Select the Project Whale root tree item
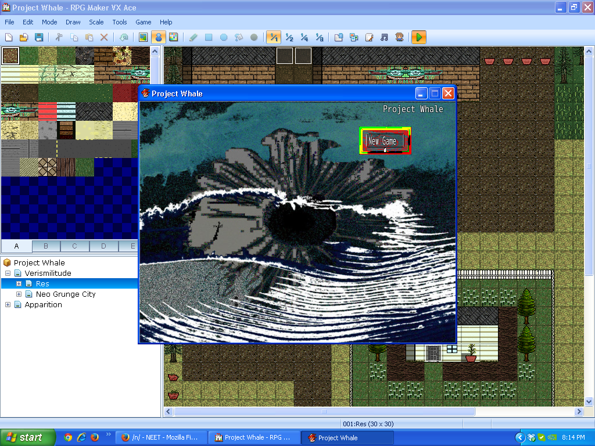Screen dimensions: 595x446 (x=39, y=262)
